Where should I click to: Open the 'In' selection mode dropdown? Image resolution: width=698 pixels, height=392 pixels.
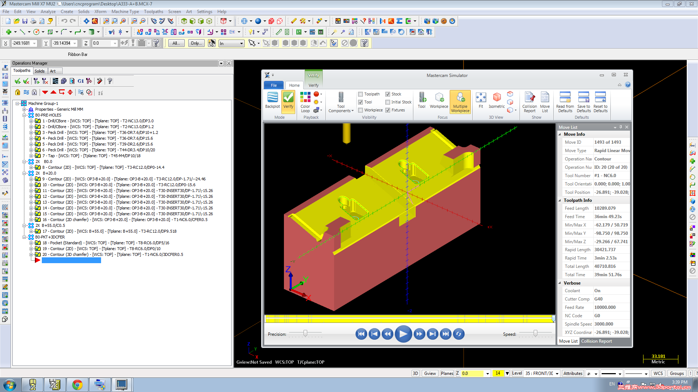[x=241, y=43]
